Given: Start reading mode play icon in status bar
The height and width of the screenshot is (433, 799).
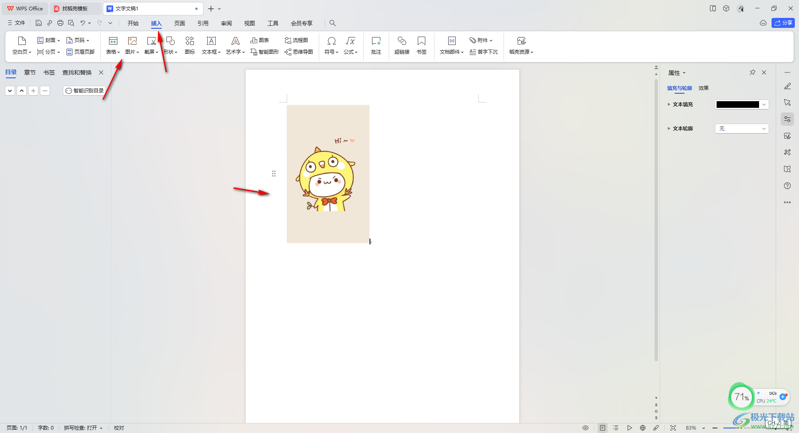Looking at the screenshot, I should coord(630,428).
